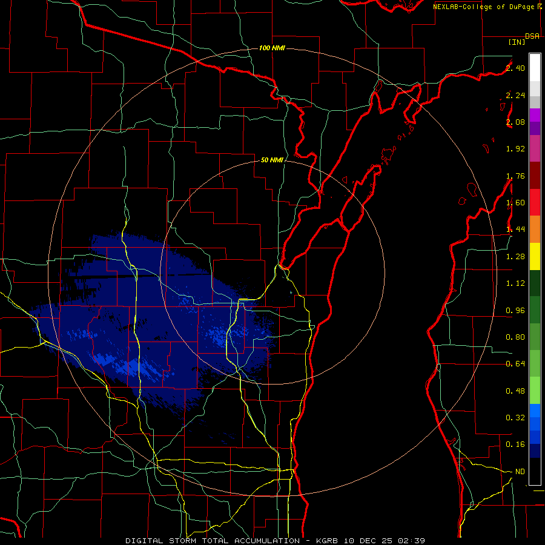
Task: Pick the magenta legend color swatch
Action: [x=535, y=115]
